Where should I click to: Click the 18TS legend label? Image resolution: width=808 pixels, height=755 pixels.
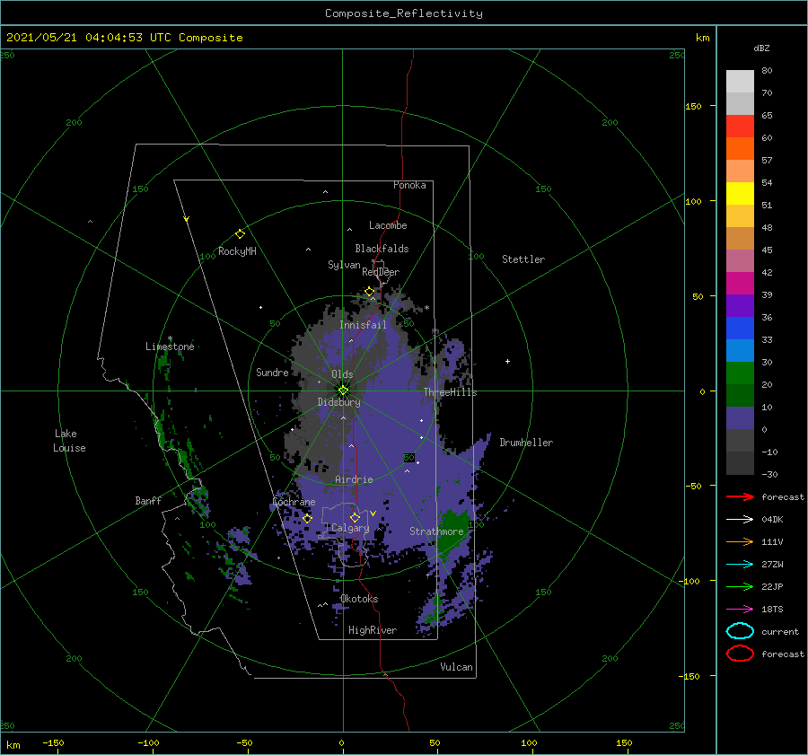(x=772, y=610)
